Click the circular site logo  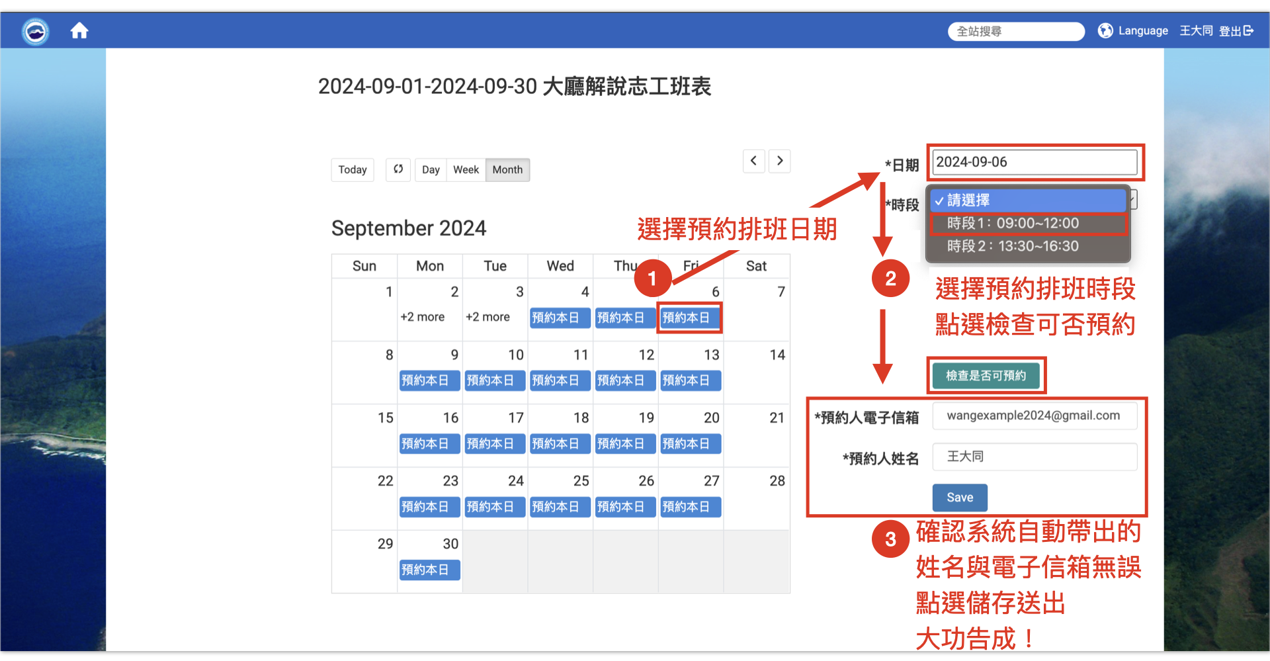point(34,31)
